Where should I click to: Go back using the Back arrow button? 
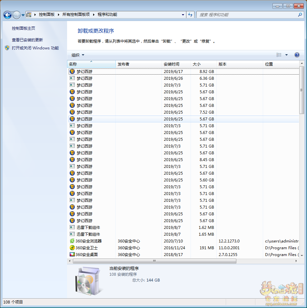(x=8, y=15)
